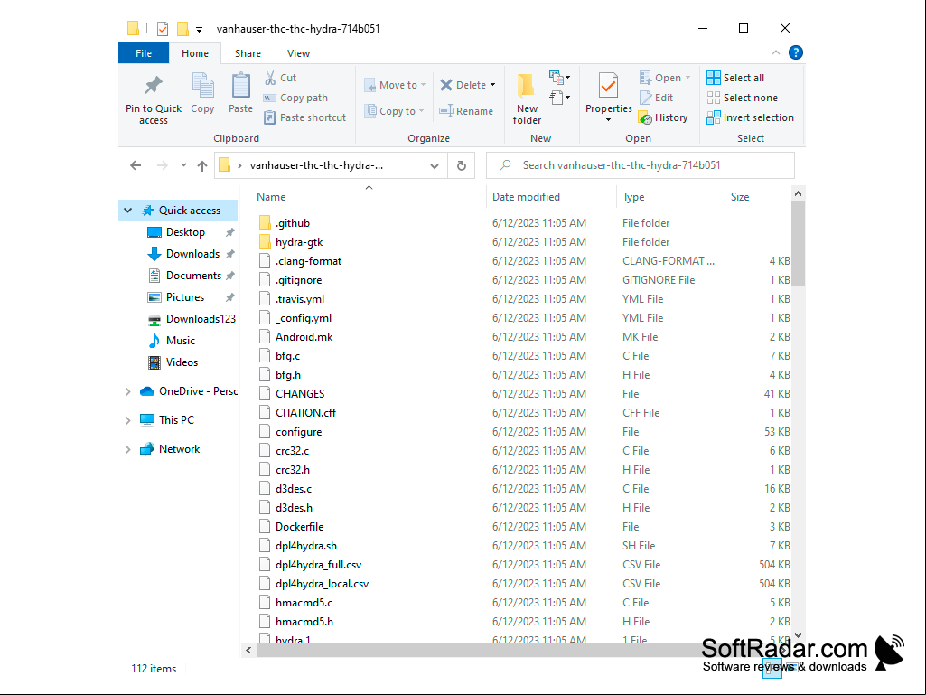This screenshot has height=695, width=926.
Task: Open Move to dropdown
Action: (x=395, y=85)
